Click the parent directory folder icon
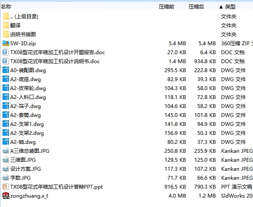 point(6,16)
